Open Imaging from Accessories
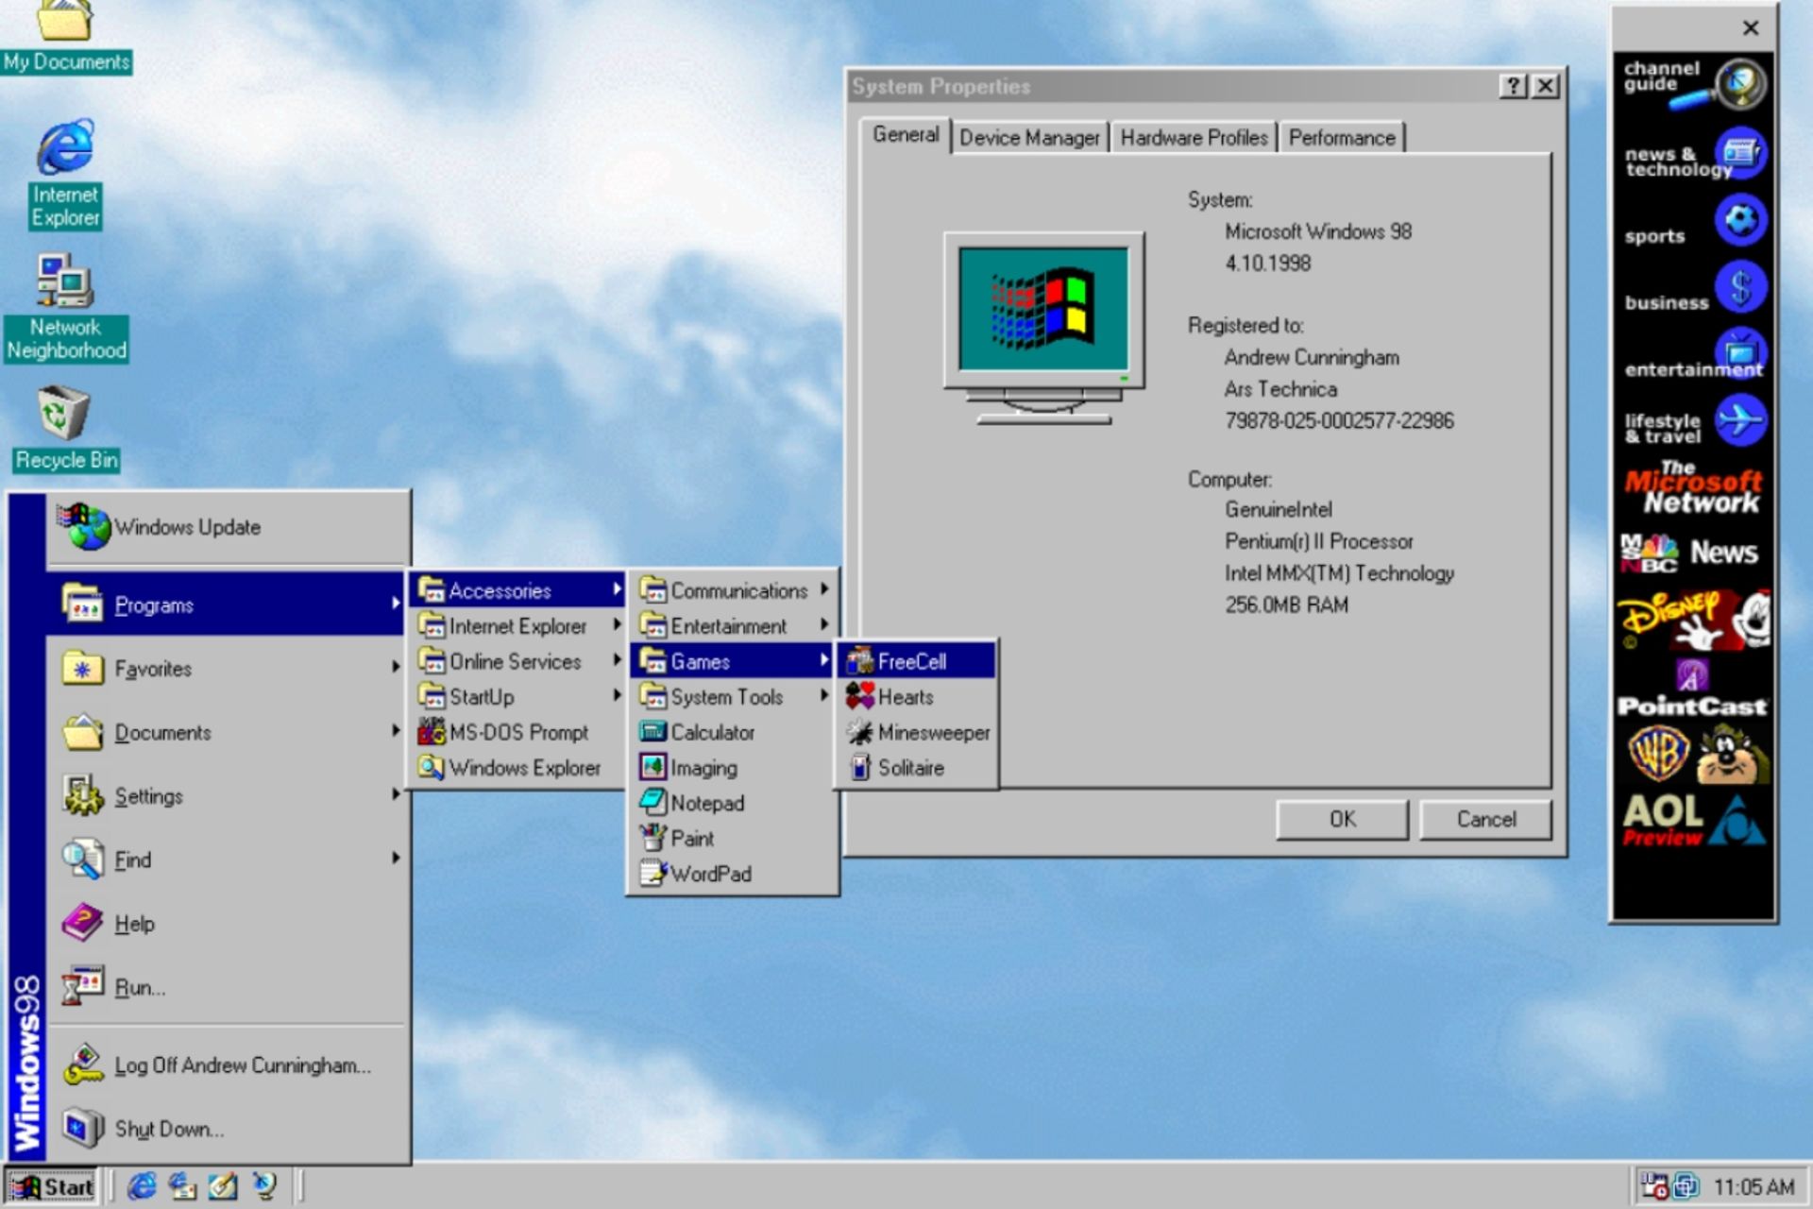1813x1209 pixels. 733,768
